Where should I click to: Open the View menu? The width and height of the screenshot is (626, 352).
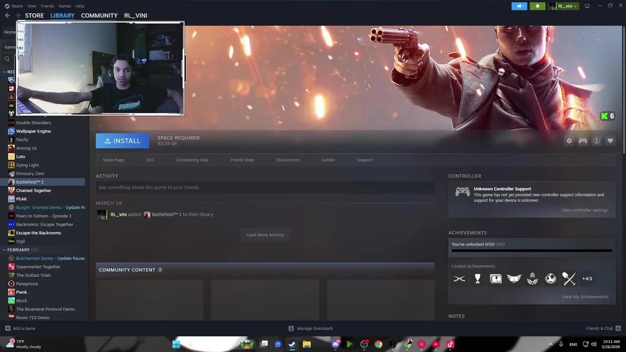tap(32, 6)
